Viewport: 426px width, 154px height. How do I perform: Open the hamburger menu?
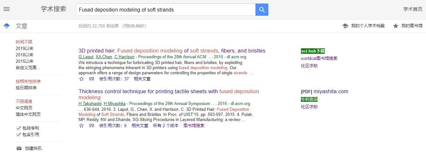6,9
